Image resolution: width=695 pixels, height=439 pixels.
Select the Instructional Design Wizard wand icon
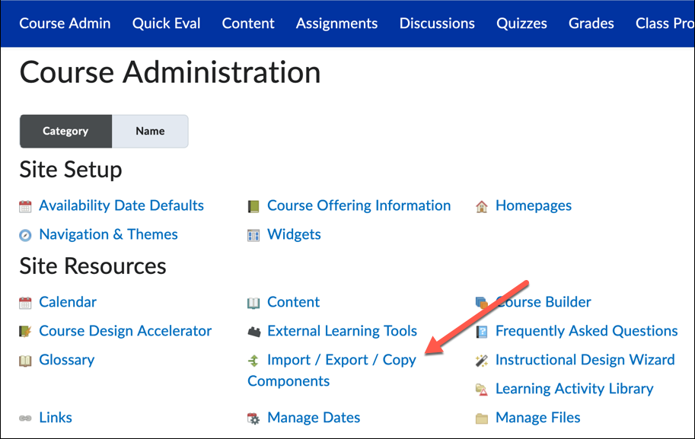click(480, 360)
